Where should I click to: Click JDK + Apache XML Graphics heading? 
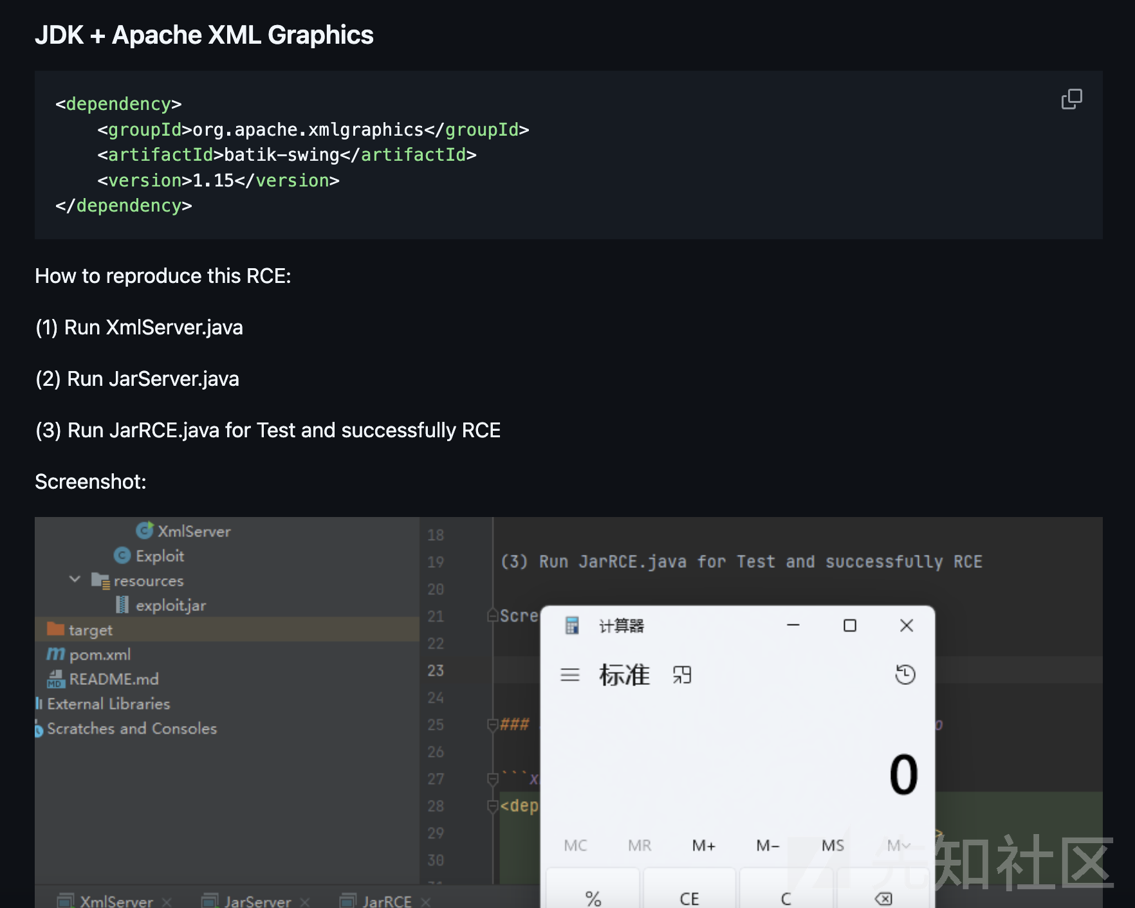(x=204, y=35)
